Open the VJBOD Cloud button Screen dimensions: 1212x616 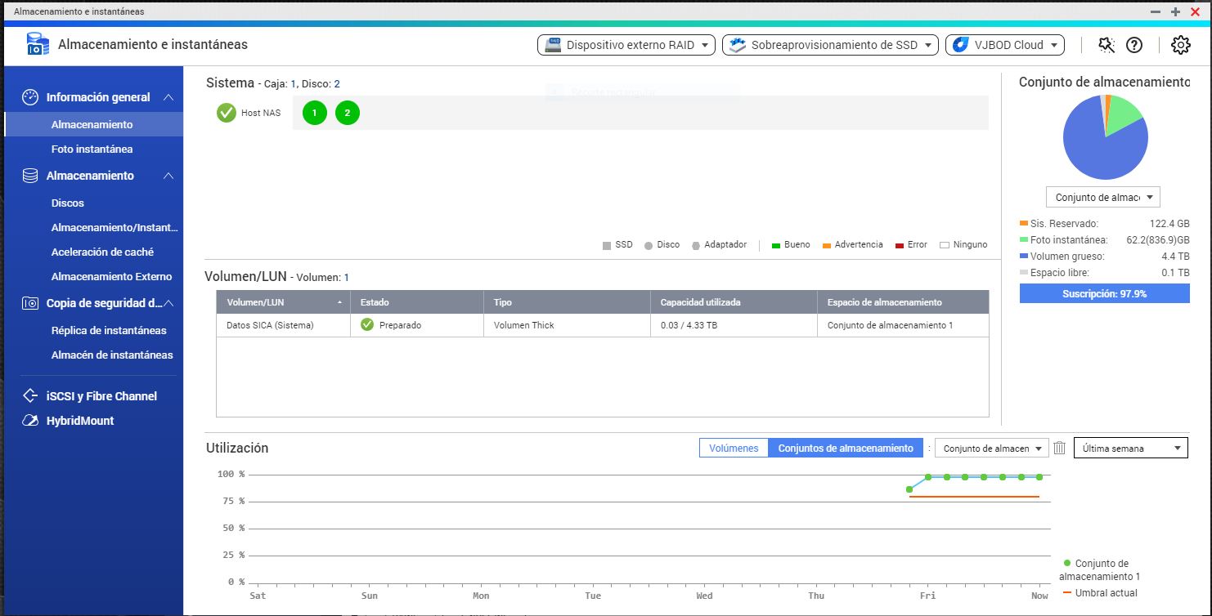1004,45
